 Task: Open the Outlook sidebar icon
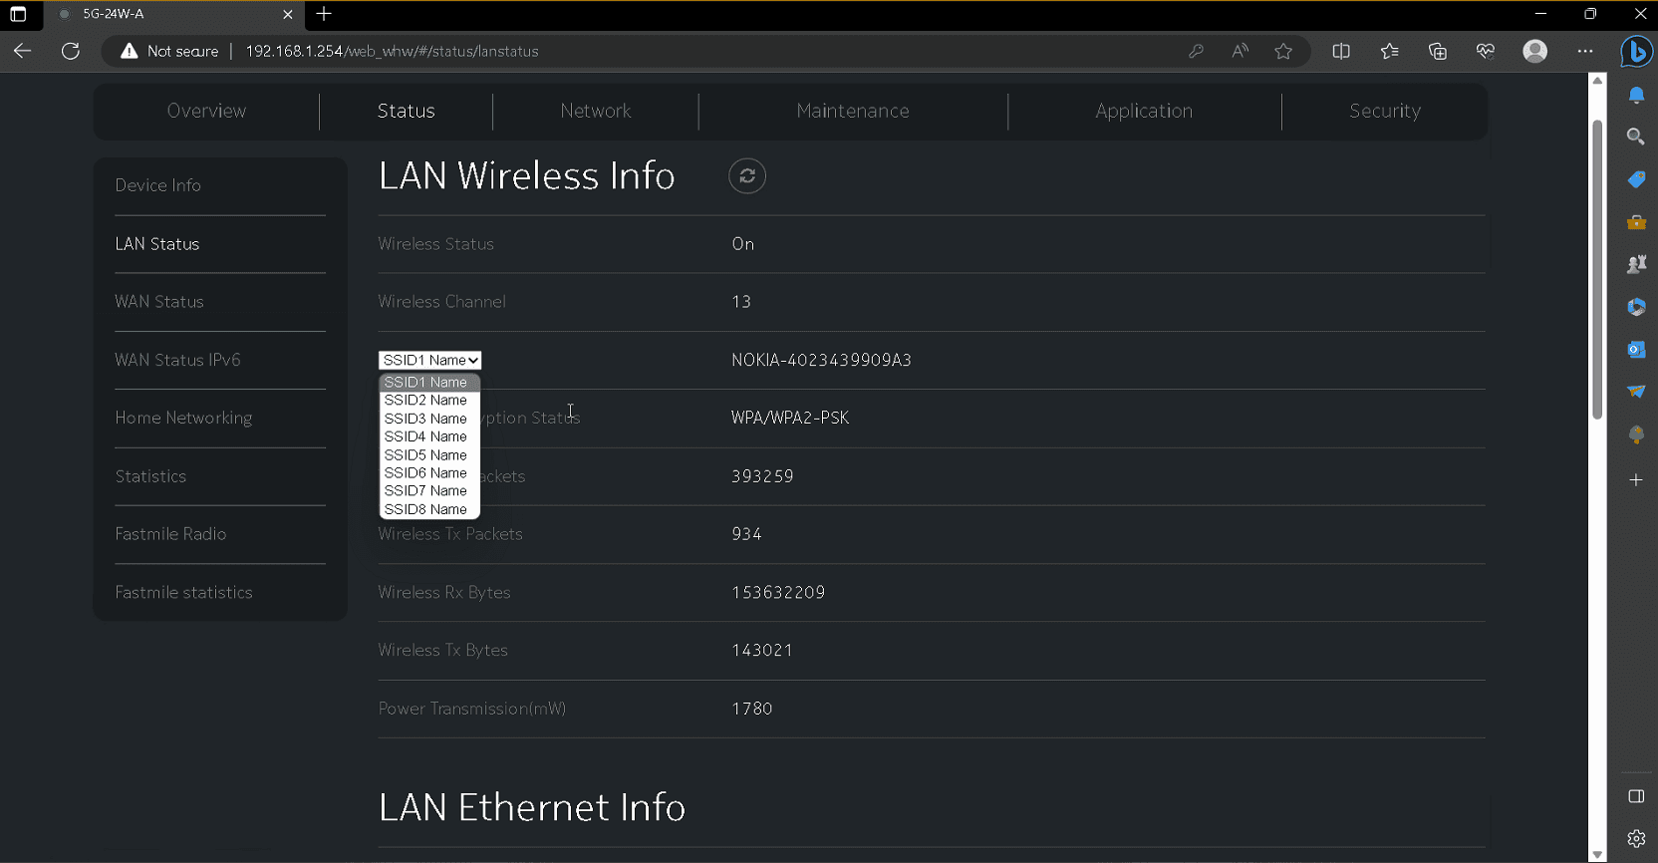(1636, 350)
